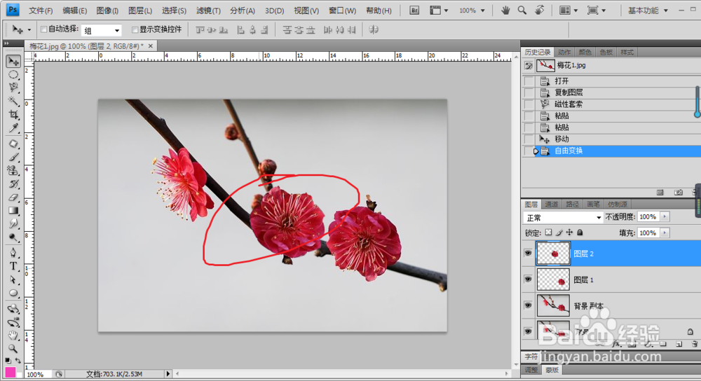The image size is (701, 381).
Task: Select the Path Selection tool
Action: pyautogui.click(x=13, y=279)
